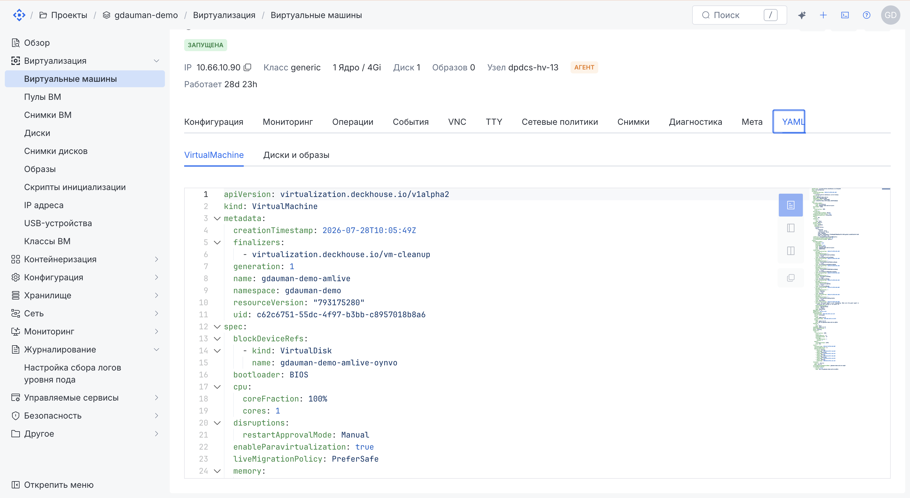Open the Сетевые политики tab
This screenshot has height=498, width=910.
(559, 122)
